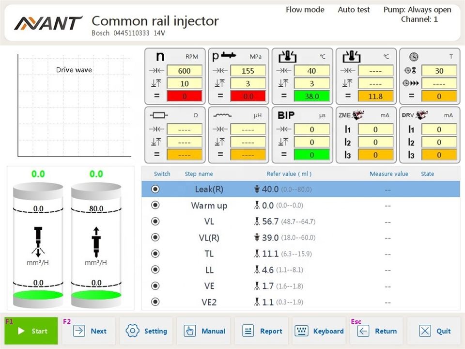Click the Drive wave chart area

74,105
